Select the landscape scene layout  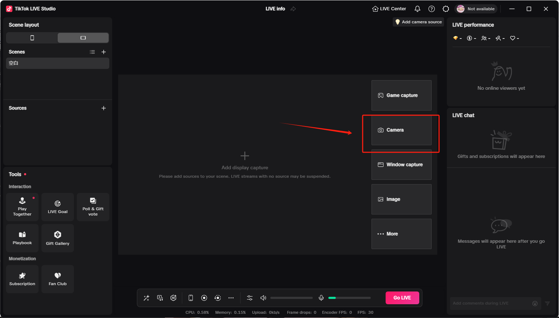point(83,38)
